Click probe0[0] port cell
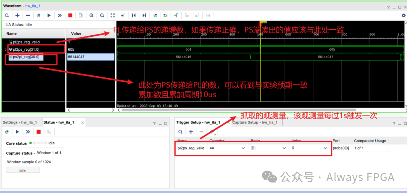The image size is (407, 193). (x=341, y=148)
